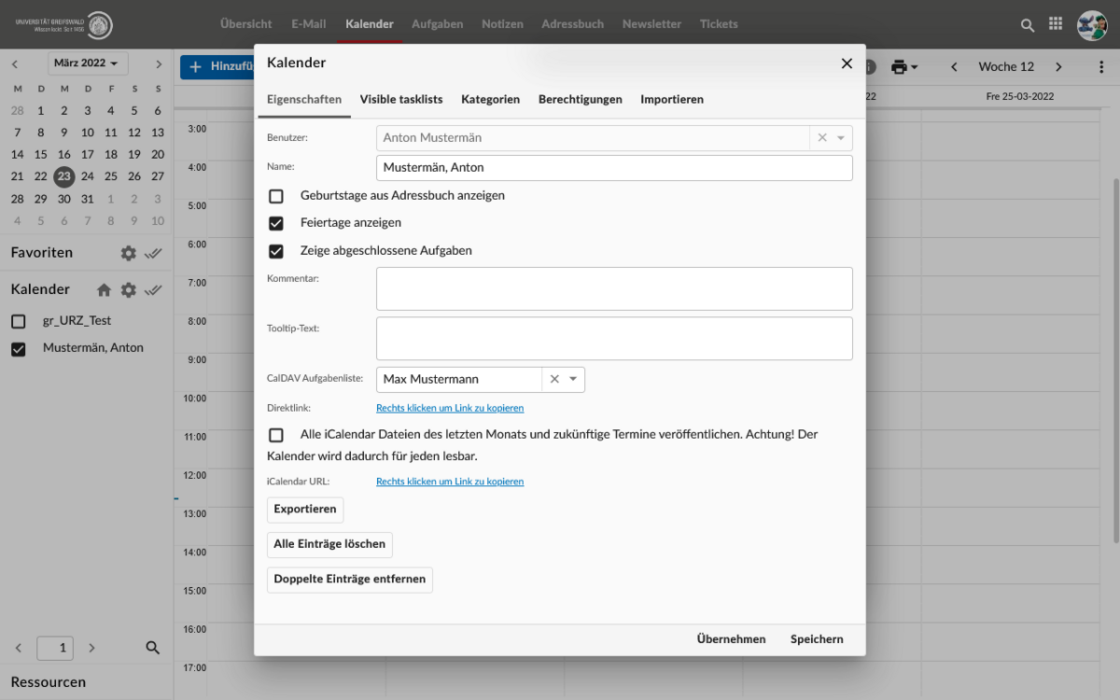Open the three-dot more options menu

1101,67
